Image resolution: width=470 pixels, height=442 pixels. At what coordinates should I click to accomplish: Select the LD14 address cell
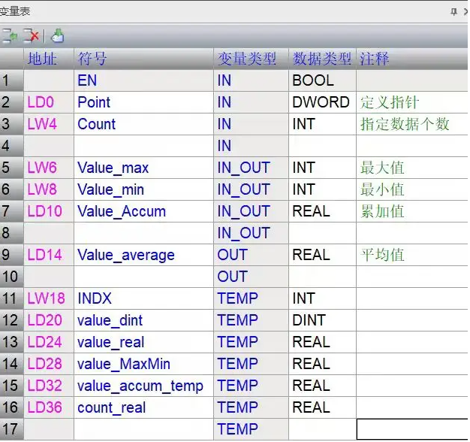click(49, 255)
